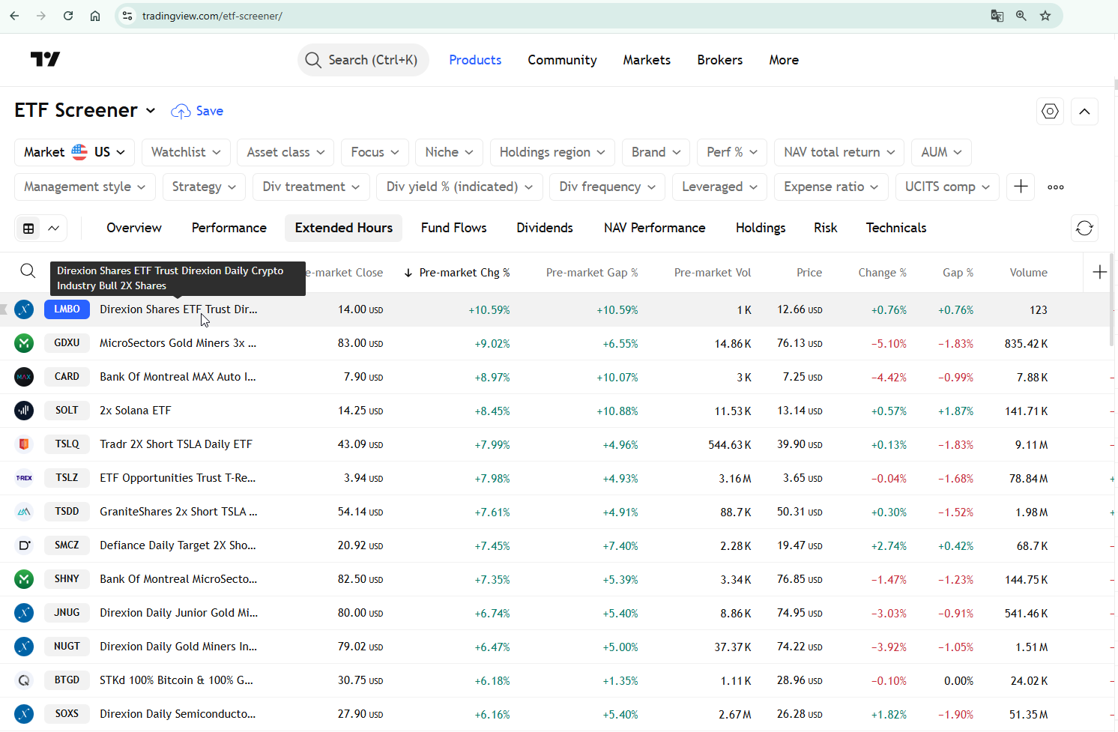Open the Markets menu
1118x732 pixels.
[647, 60]
